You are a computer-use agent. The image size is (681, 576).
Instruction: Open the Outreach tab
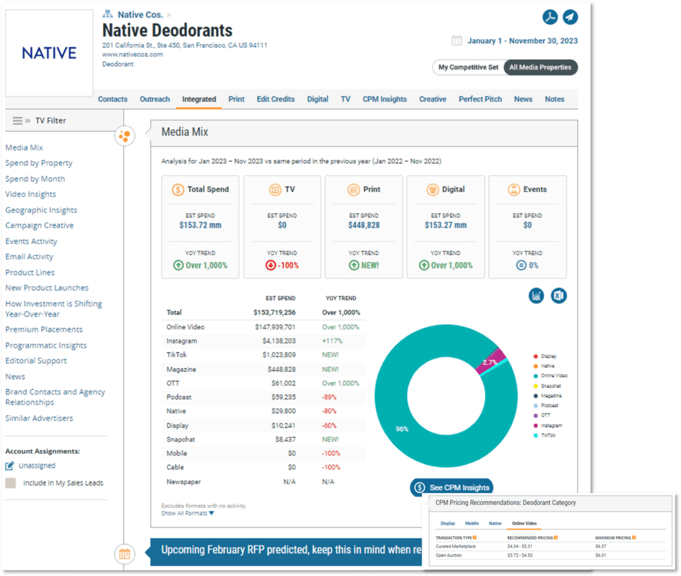(154, 99)
